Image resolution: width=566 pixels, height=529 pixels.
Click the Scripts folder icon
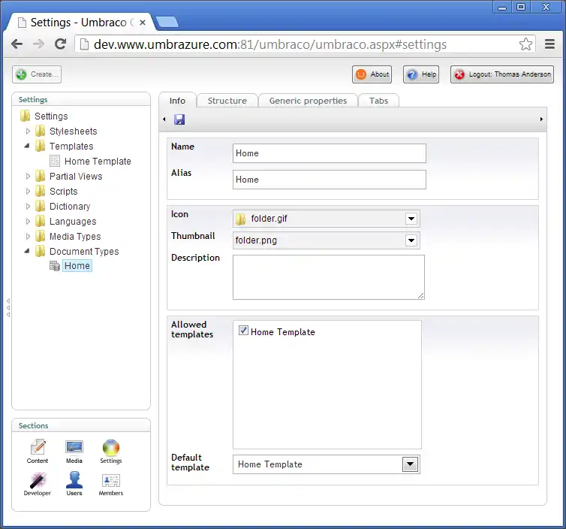point(40,191)
